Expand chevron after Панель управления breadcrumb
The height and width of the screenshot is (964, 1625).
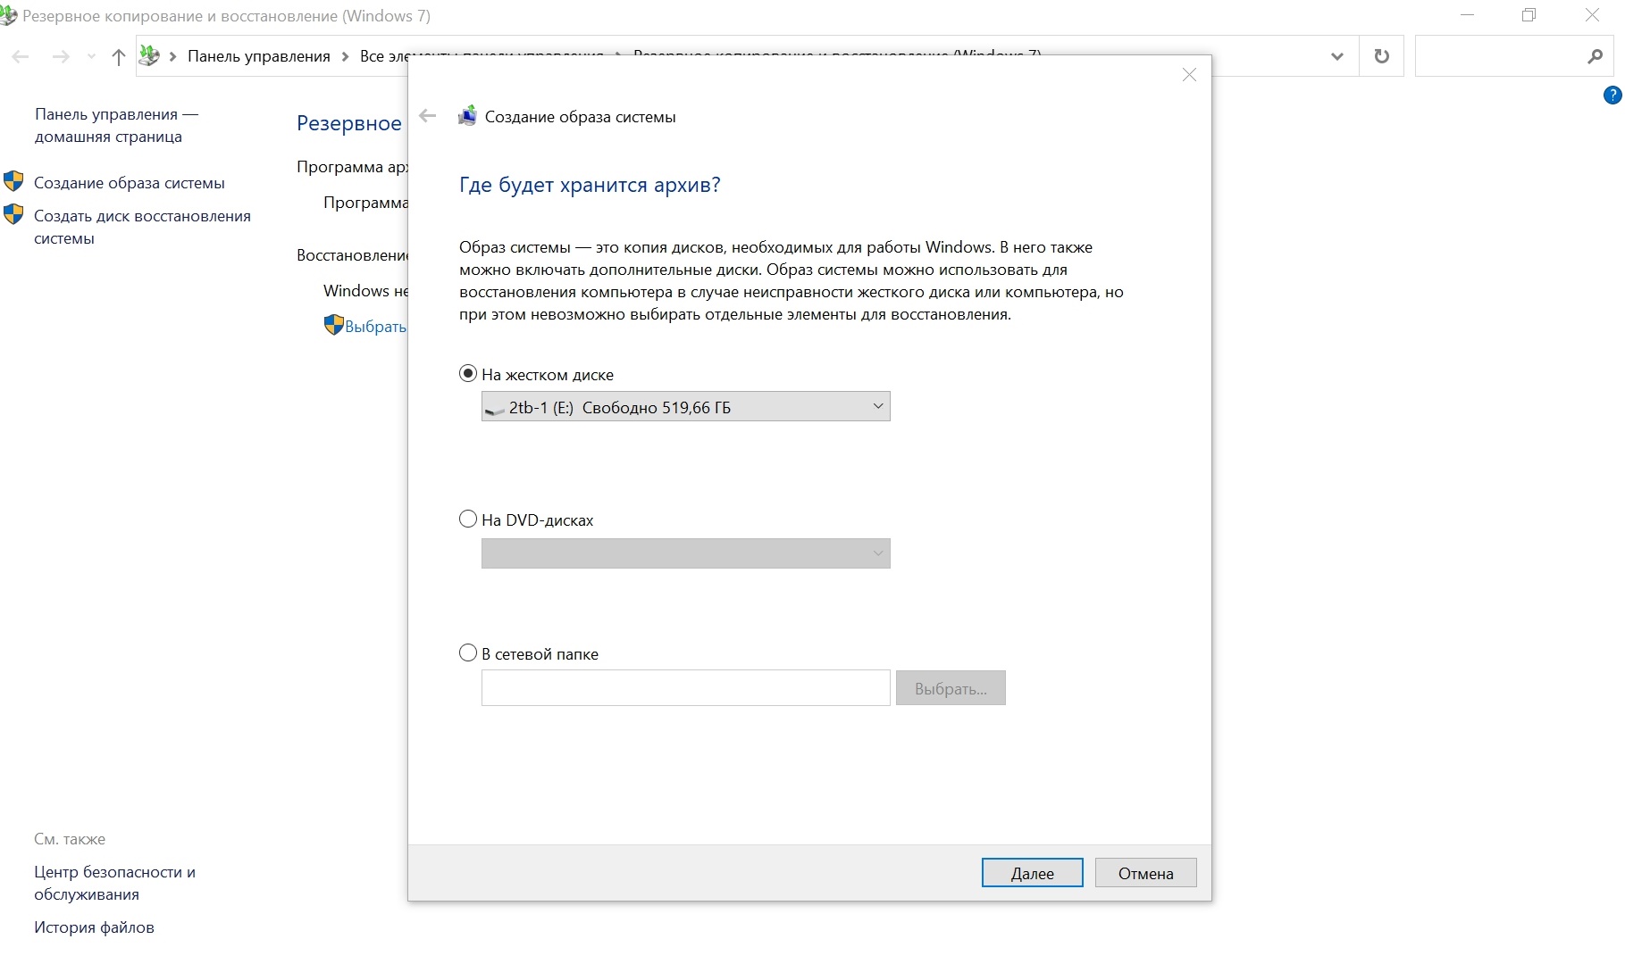(345, 56)
